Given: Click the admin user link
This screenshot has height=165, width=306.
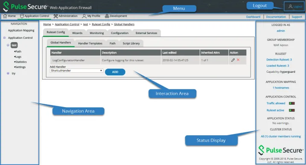Looking at the screenshot, I should point(281,31).
